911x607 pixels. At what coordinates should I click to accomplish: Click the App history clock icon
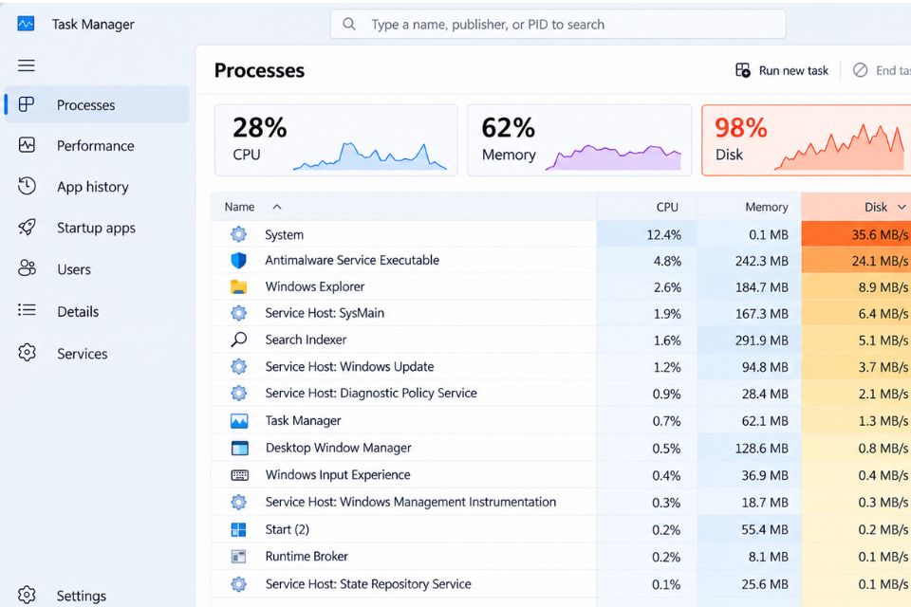coord(27,186)
